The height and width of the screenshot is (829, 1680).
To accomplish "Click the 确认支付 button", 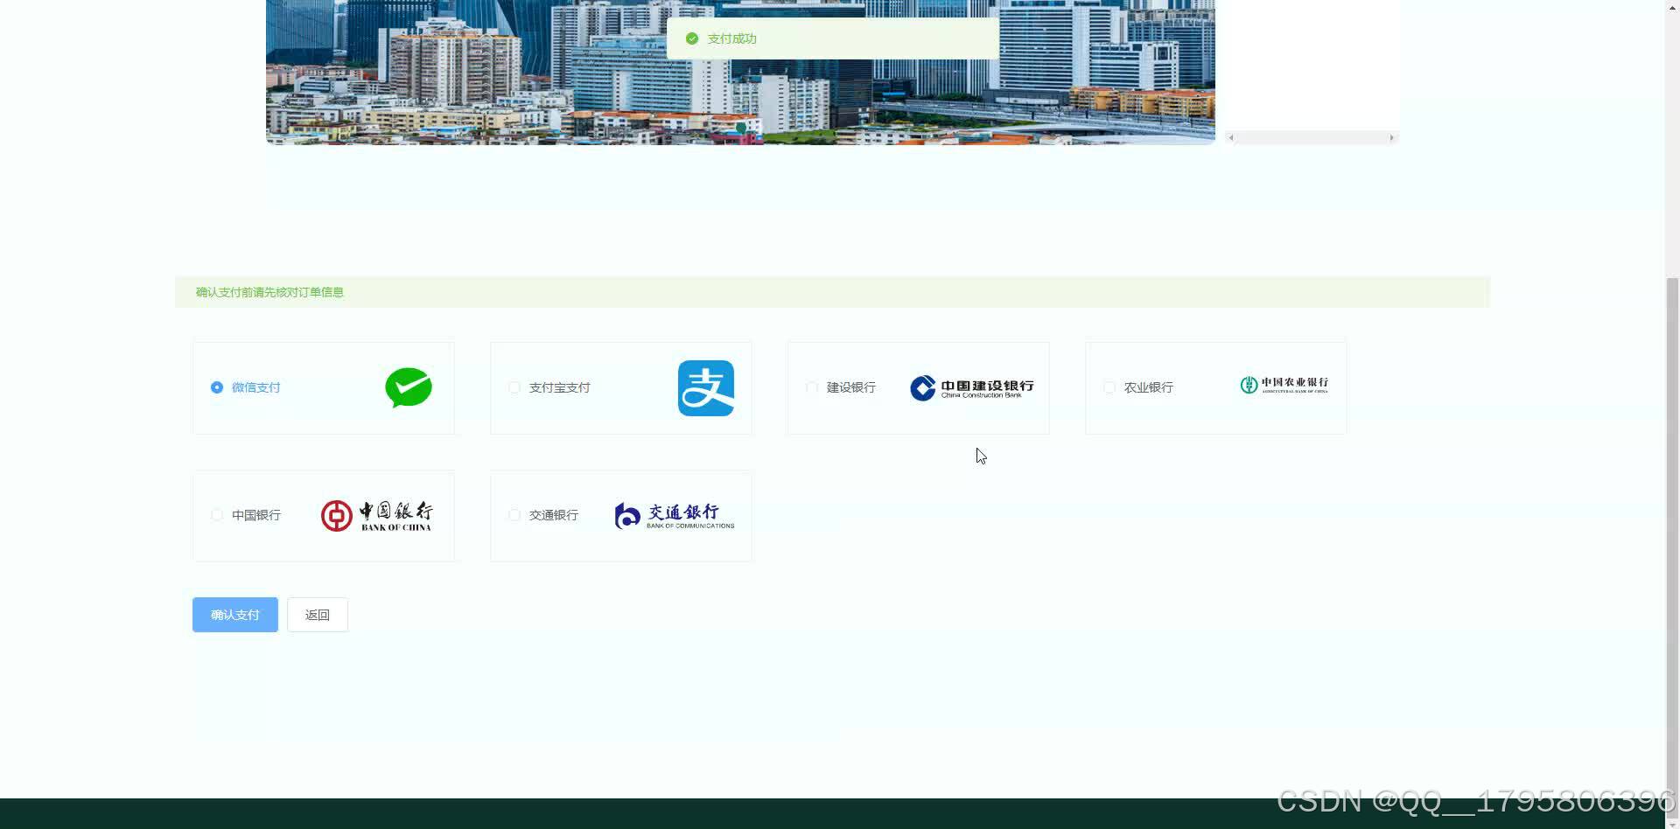I will [235, 615].
